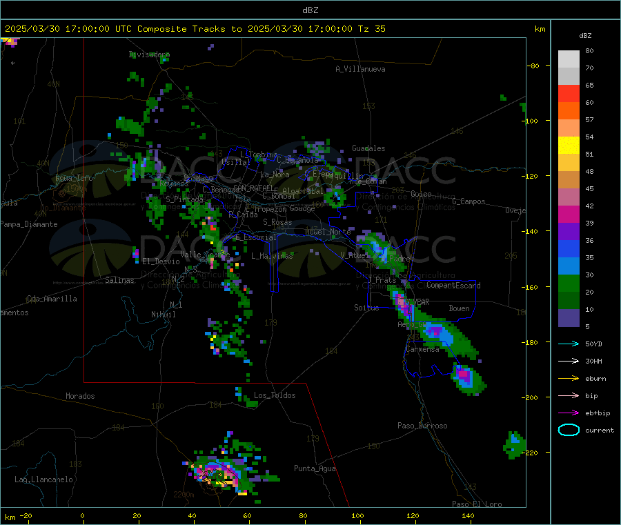Click the Los_Toldos place label
Image resolution: width=621 pixels, height=525 pixels.
pos(275,395)
